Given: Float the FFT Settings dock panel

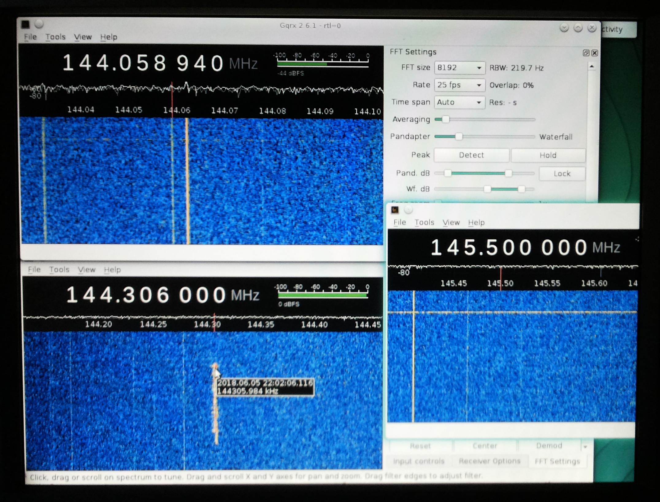Looking at the screenshot, I should [x=586, y=53].
